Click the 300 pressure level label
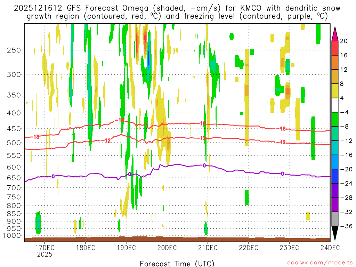 pos(14,74)
